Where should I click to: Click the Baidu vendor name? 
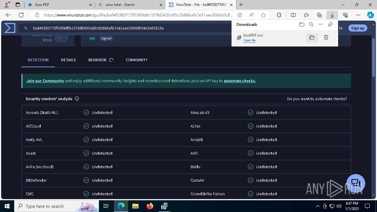[195, 167]
